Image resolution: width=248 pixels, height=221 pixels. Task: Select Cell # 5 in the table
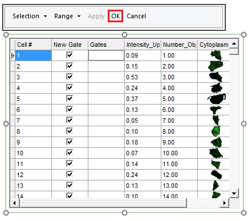(33, 99)
